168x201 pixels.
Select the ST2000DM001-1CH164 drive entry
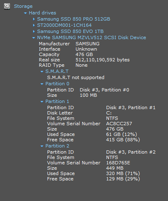[64, 25]
